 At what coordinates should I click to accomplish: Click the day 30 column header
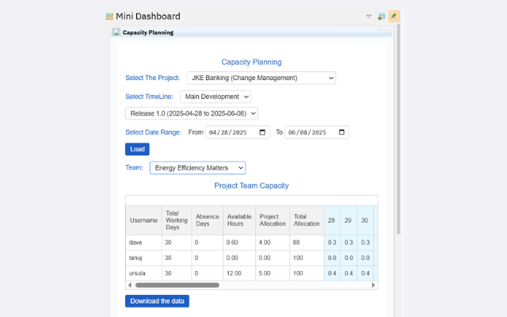pos(364,220)
